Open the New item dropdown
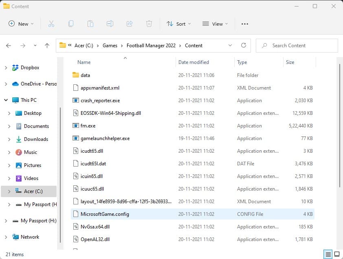The image size is (343, 259). [21, 24]
